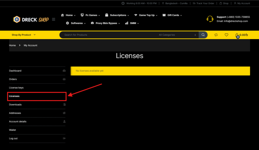Open Dashboard in account sidebar
Screen dimensions: 259x150
click(x=37, y=71)
